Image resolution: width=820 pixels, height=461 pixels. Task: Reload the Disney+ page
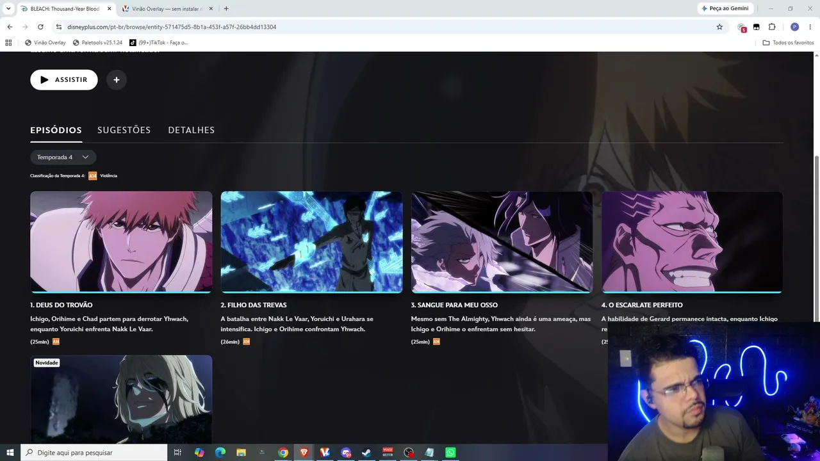tap(40, 27)
